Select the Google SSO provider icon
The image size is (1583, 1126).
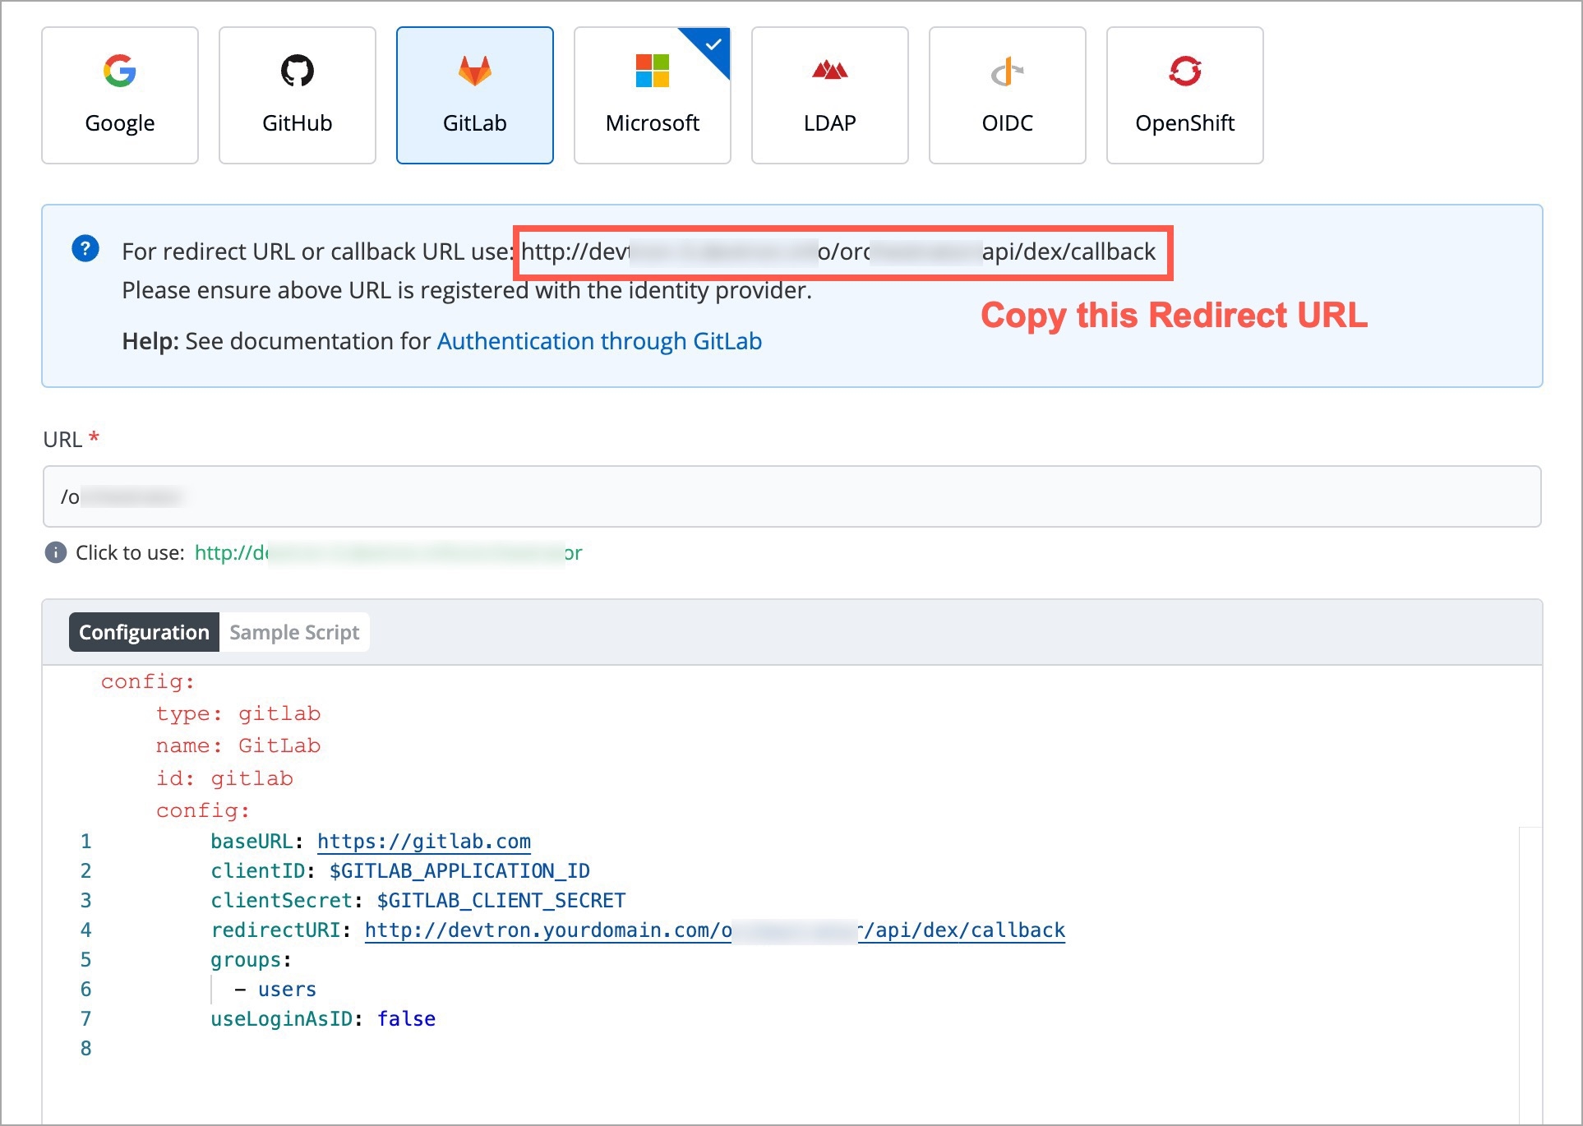tap(120, 72)
